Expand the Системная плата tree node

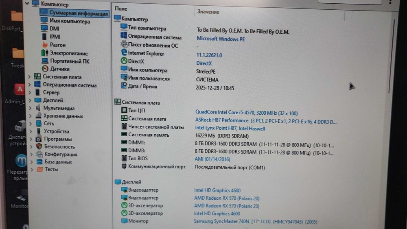[29, 77]
